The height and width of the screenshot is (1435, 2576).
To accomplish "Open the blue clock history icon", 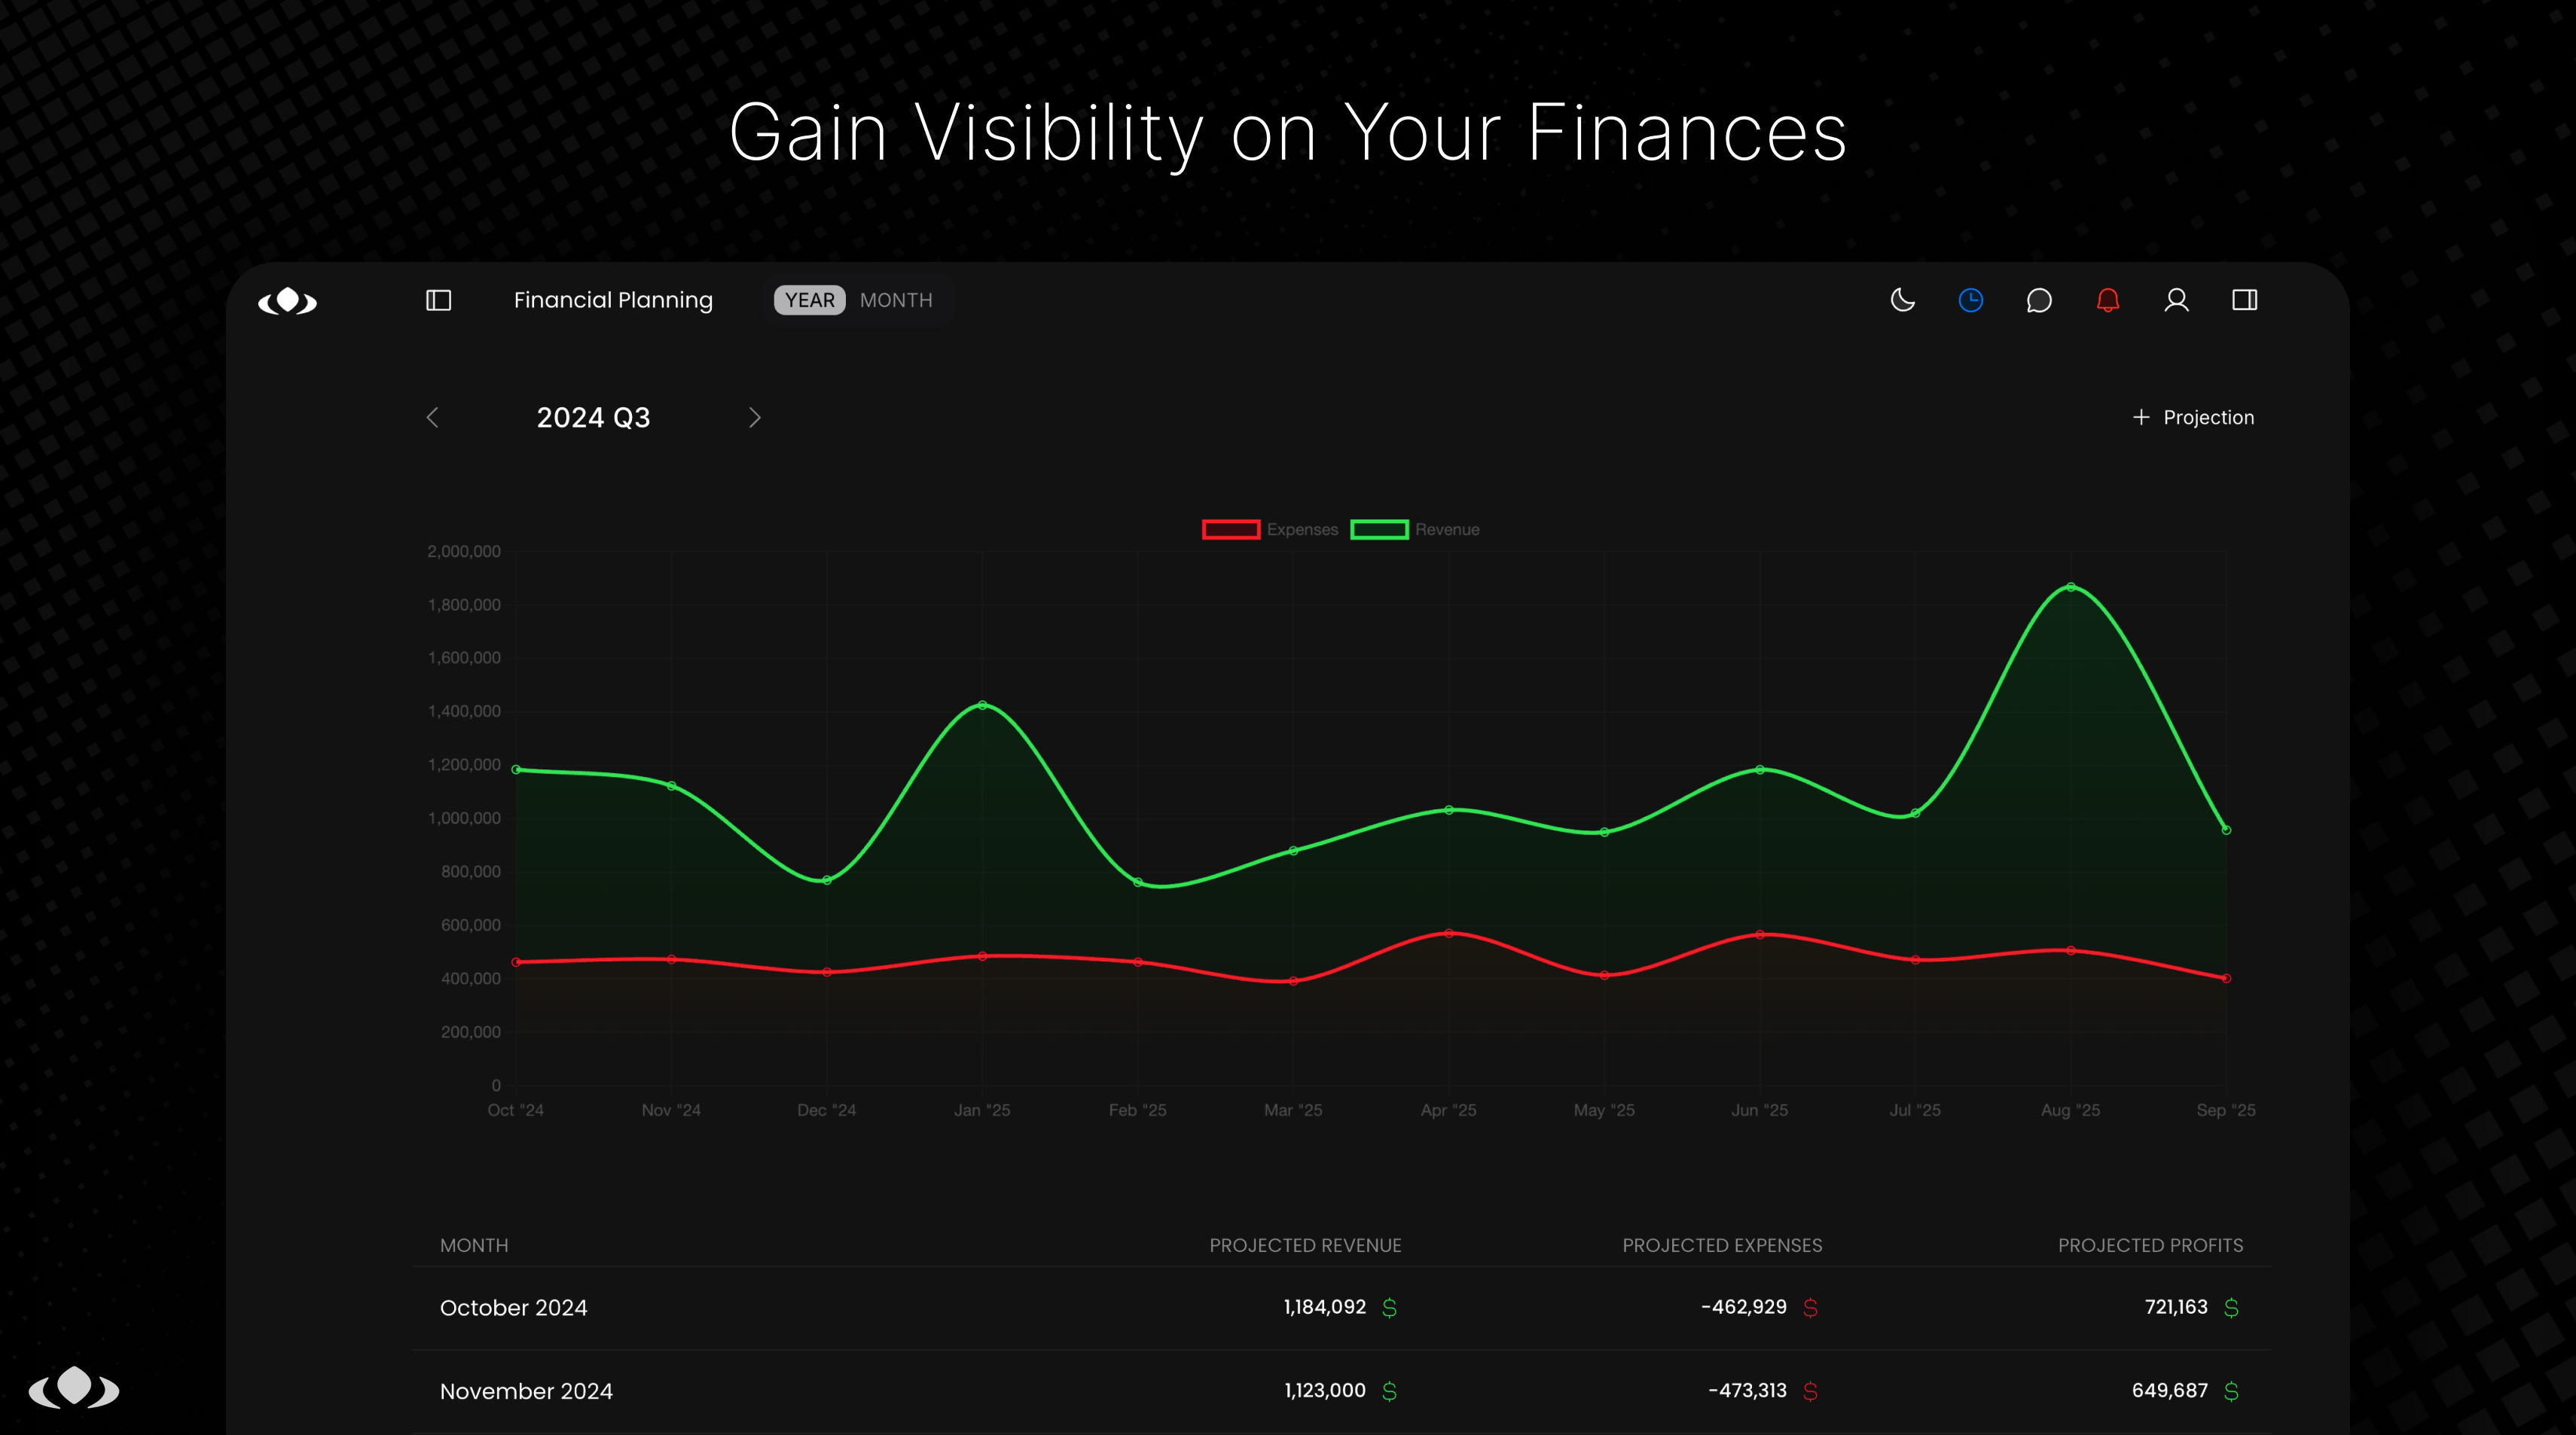I will (x=1970, y=300).
